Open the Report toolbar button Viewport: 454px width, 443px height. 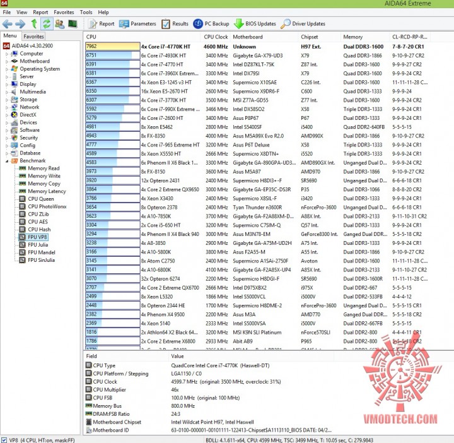click(101, 24)
